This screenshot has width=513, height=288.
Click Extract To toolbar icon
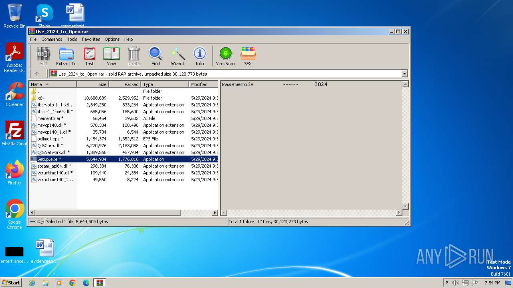[x=66, y=56]
